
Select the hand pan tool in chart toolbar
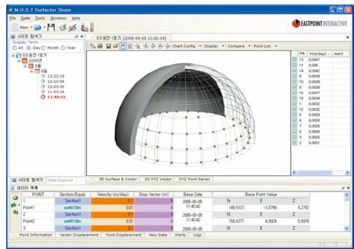(x=123, y=46)
